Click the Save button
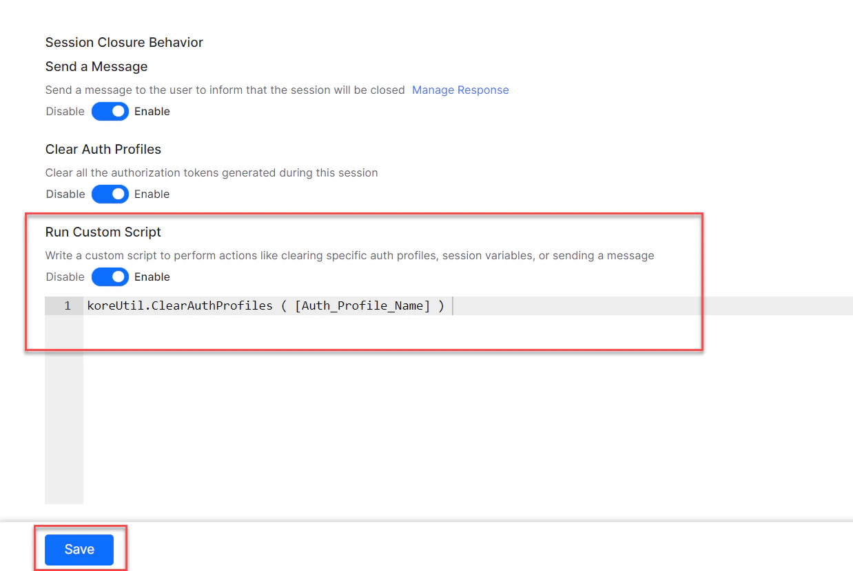The height and width of the screenshot is (571, 853). 79,549
